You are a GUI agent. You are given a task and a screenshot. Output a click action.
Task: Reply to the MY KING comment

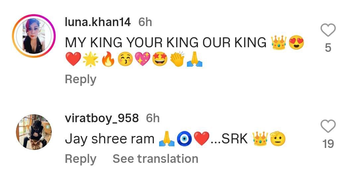(81, 80)
